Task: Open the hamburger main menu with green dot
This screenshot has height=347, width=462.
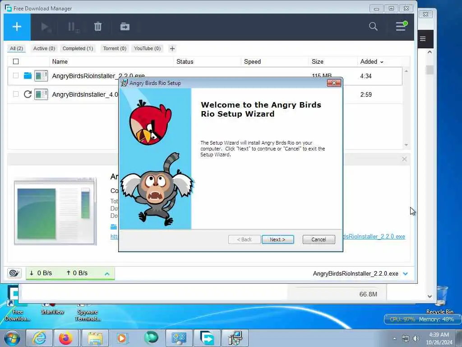Action: click(x=401, y=26)
